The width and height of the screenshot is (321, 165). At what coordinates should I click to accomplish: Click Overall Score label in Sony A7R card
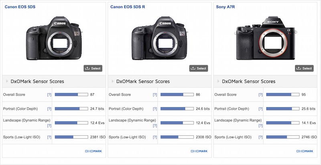click(226, 95)
